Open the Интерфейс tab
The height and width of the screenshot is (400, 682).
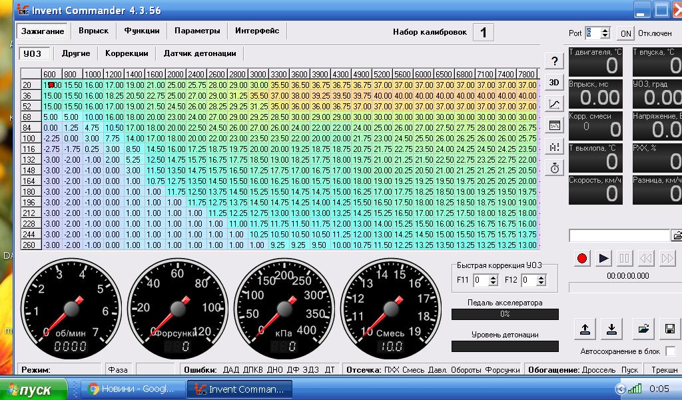coord(257,31)
